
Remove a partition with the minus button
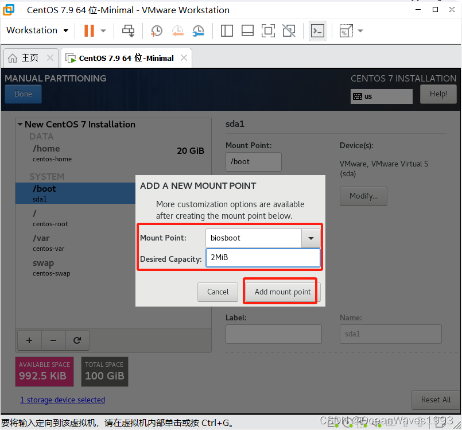[53, 340]
